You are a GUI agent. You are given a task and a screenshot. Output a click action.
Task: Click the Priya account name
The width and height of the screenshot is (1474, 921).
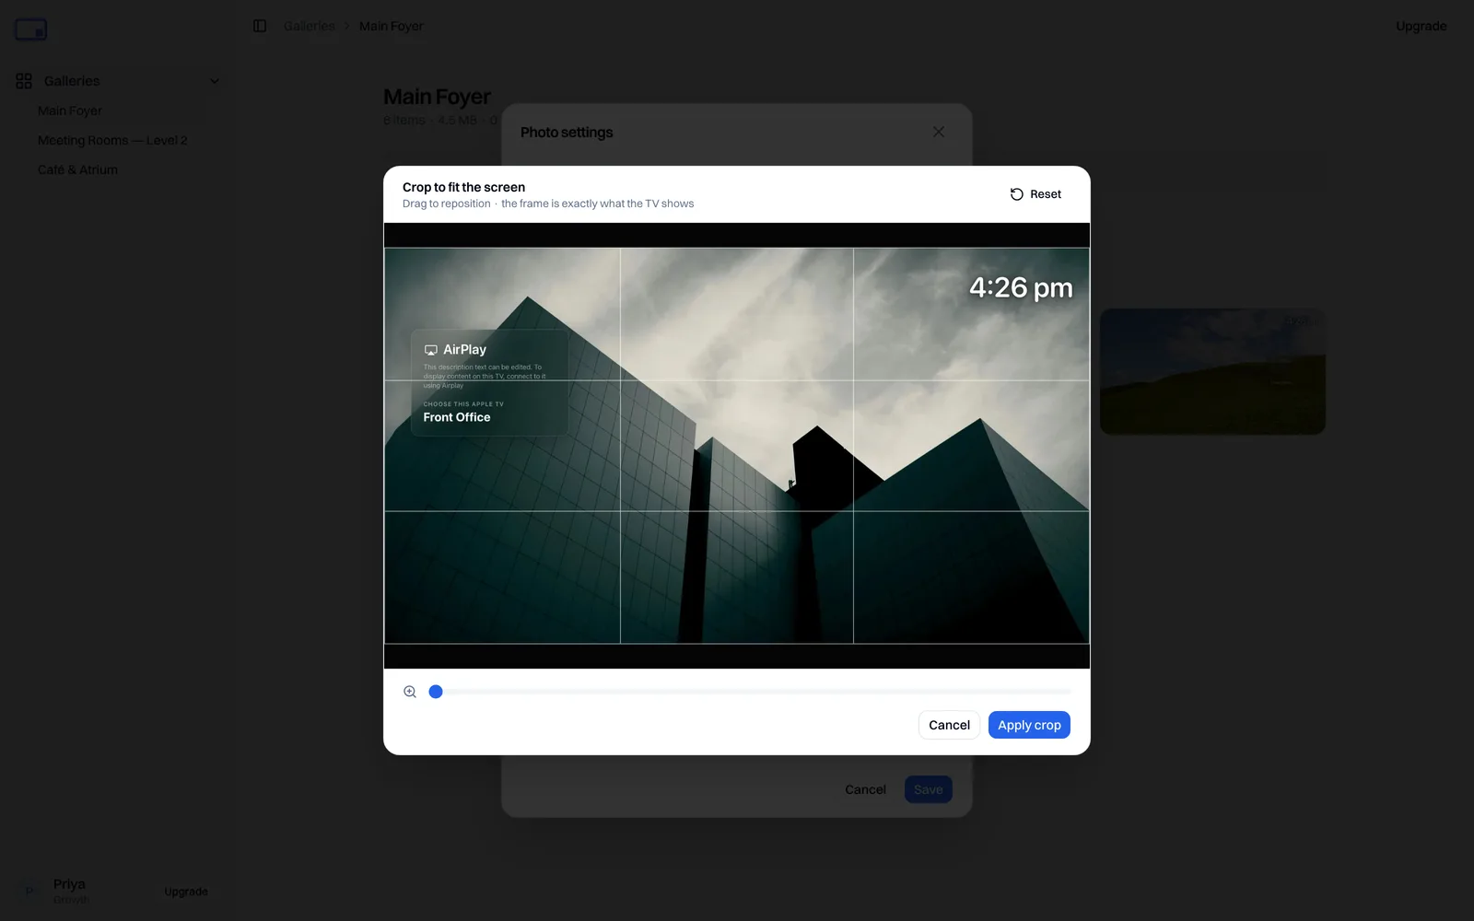[x=69, y=884]
